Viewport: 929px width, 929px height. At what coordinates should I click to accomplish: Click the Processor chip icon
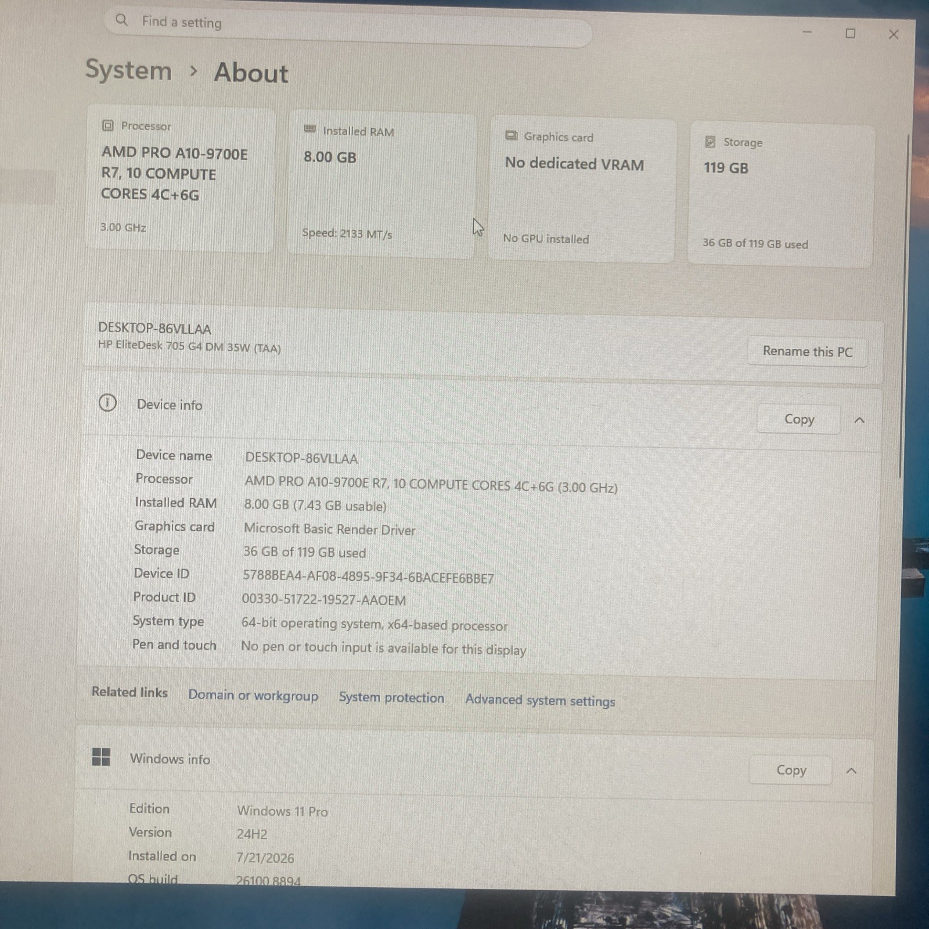point(107,125)
